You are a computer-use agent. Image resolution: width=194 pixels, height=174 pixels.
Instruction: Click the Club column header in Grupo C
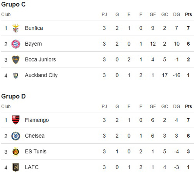point(6,15)
